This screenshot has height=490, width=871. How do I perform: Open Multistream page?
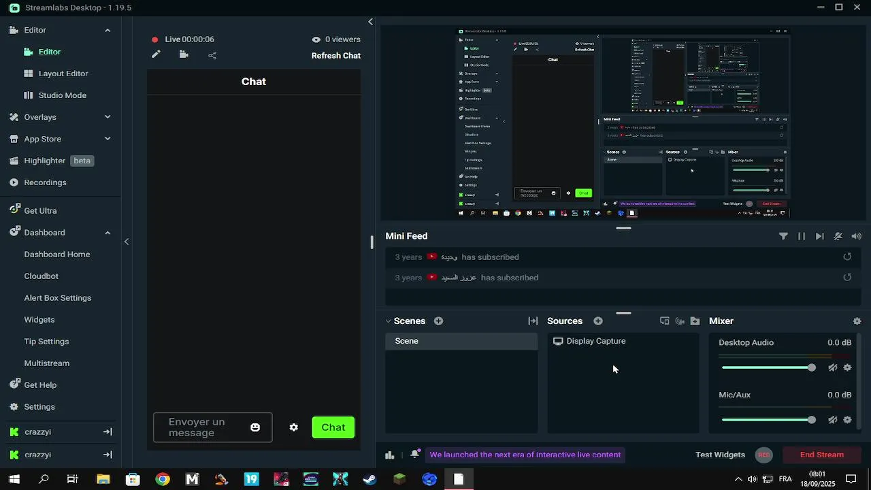tap(47, 363)
